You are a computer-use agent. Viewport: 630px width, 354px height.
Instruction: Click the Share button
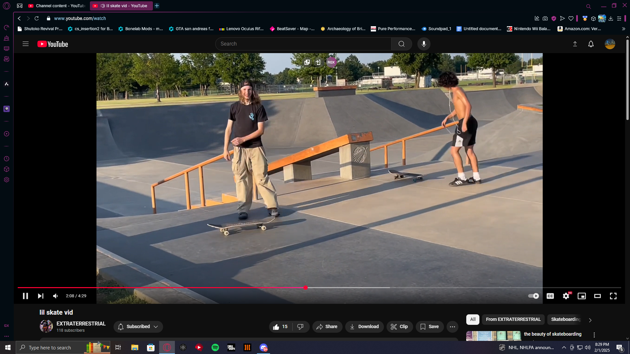click(x=327, y=326)
